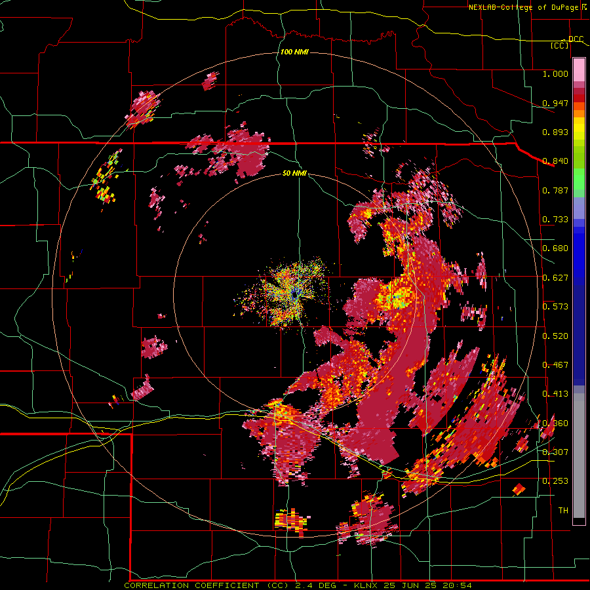Click the TH threshold label on the legend
The height and width of the screenshot is (590, 590).
click(x=563, y=511)
